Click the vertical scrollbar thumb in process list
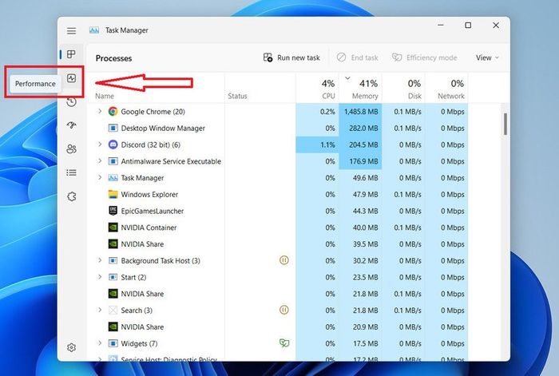 click(x=505, y=124)
